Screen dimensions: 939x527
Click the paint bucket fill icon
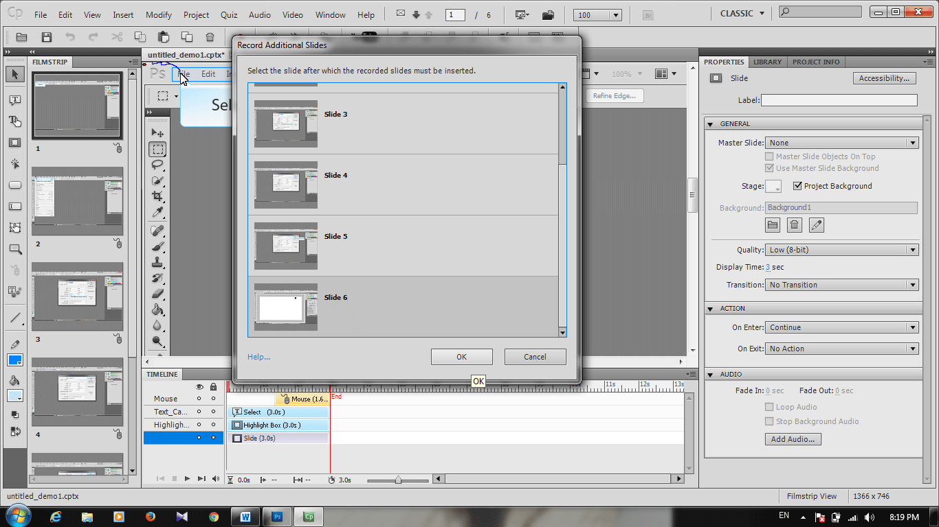pos(15,381)
